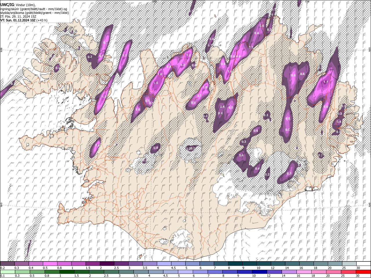Click the '15W' longitude label at top edge

pos(307,1)
